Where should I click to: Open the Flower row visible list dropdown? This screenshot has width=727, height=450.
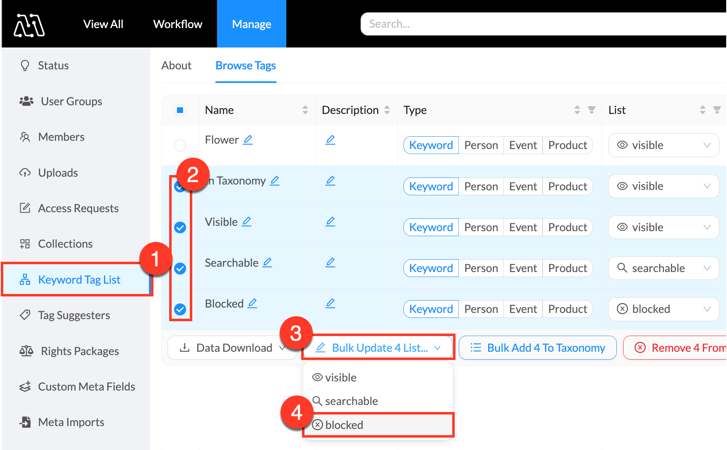point(663,145)
